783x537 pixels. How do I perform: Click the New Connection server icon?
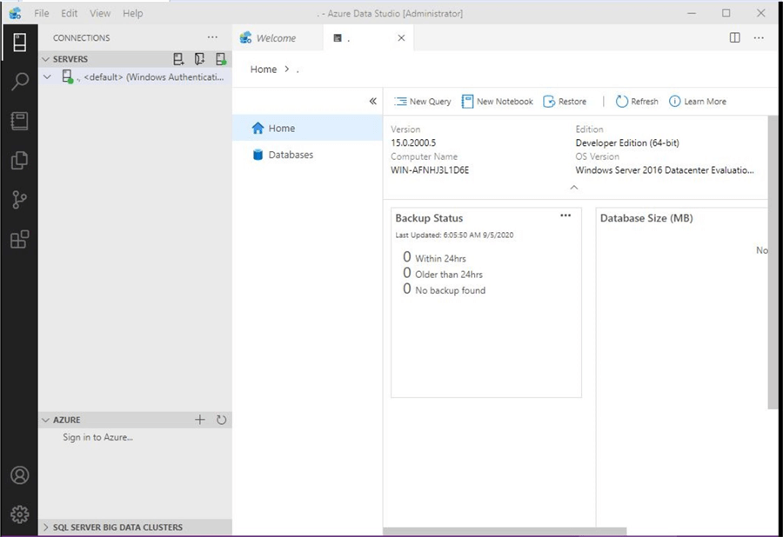coord(178,59)
